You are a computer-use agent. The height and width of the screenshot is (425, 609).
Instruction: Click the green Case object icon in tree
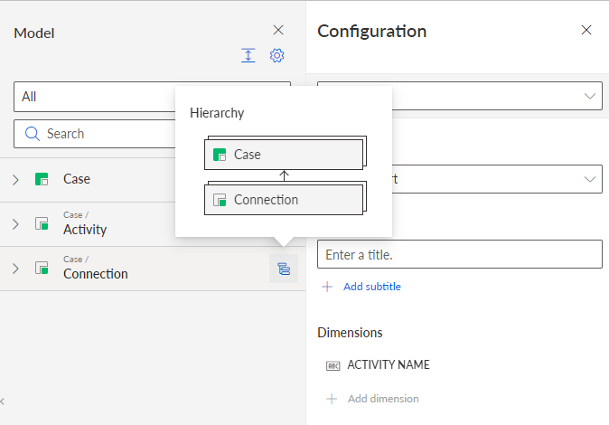tap(42, 179)
